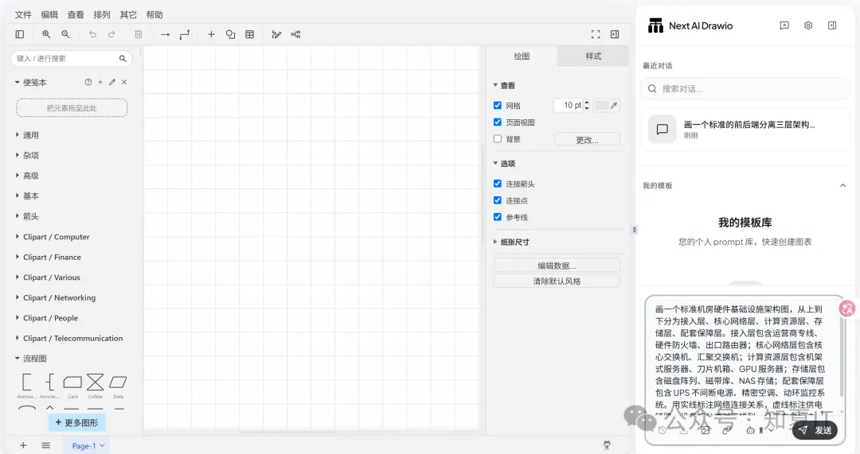Expand the 高级 shape category

coord(27,176)
